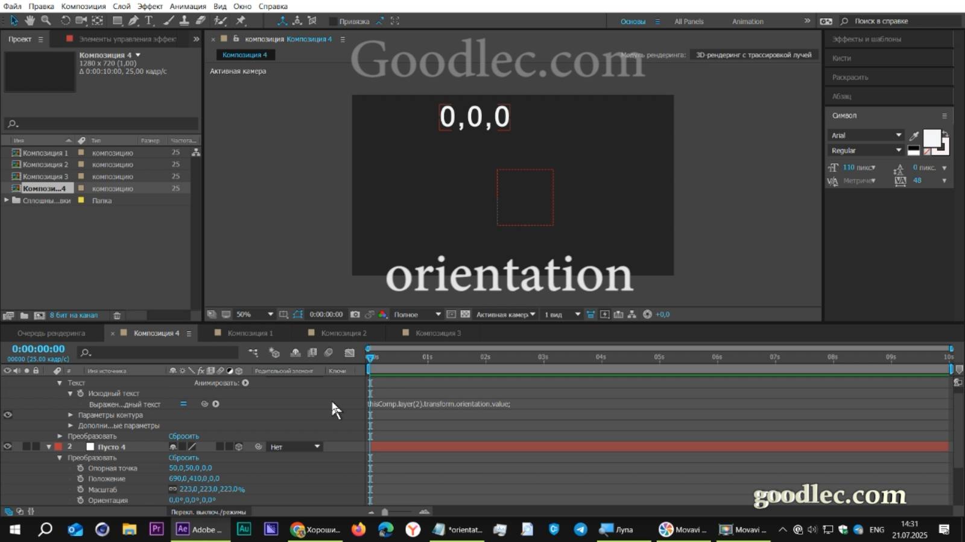Open the Активная камера view dropdown
The width and height of the screenshot is (965, 542).
coord(504,314)
